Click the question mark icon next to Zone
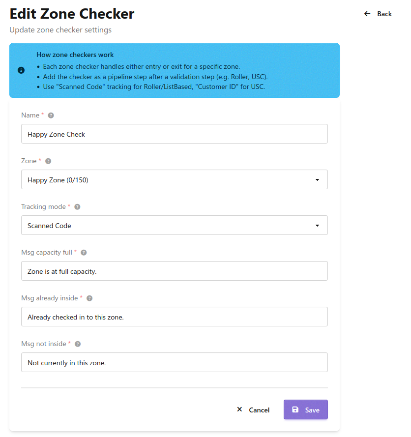 click(x=48, y=161)
